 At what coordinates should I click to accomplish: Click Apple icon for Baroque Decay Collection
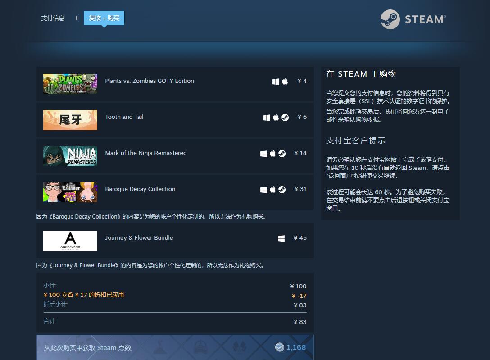click(273, 190)
